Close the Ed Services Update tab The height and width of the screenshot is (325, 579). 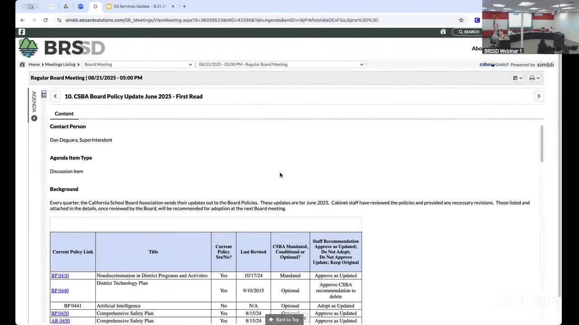pyautogui.click(x=173, y=6)
